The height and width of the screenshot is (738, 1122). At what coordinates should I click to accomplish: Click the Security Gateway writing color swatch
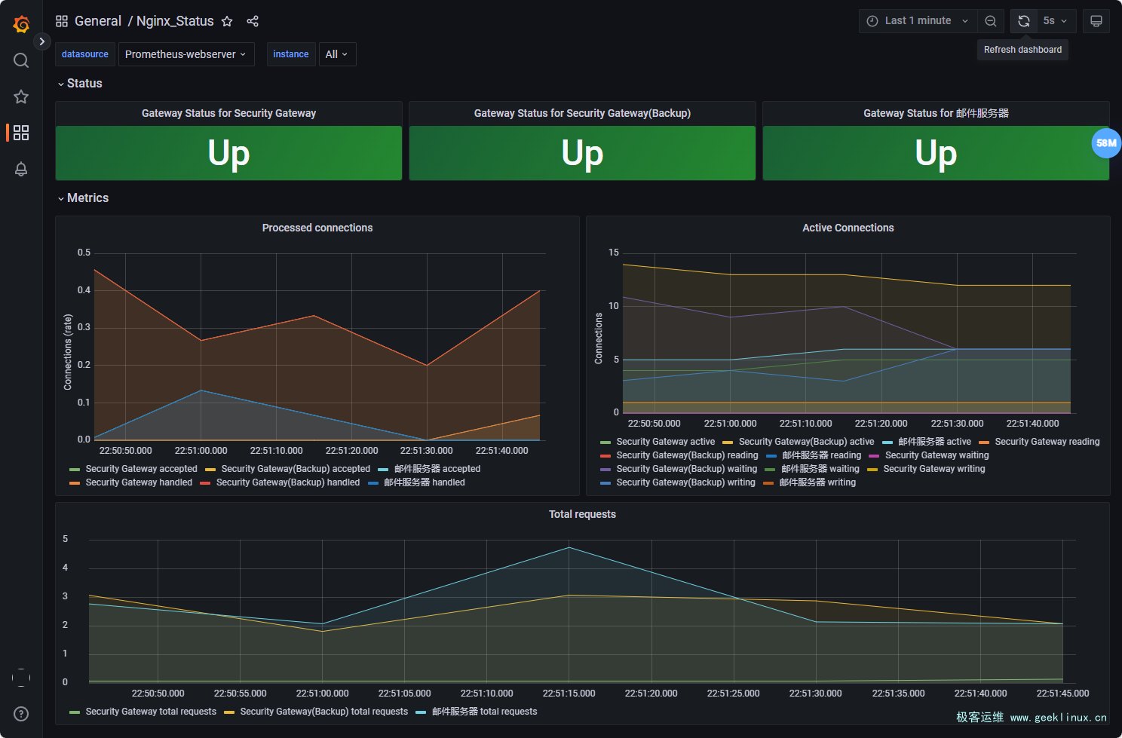pyautogui.click(x=872, y=469)
